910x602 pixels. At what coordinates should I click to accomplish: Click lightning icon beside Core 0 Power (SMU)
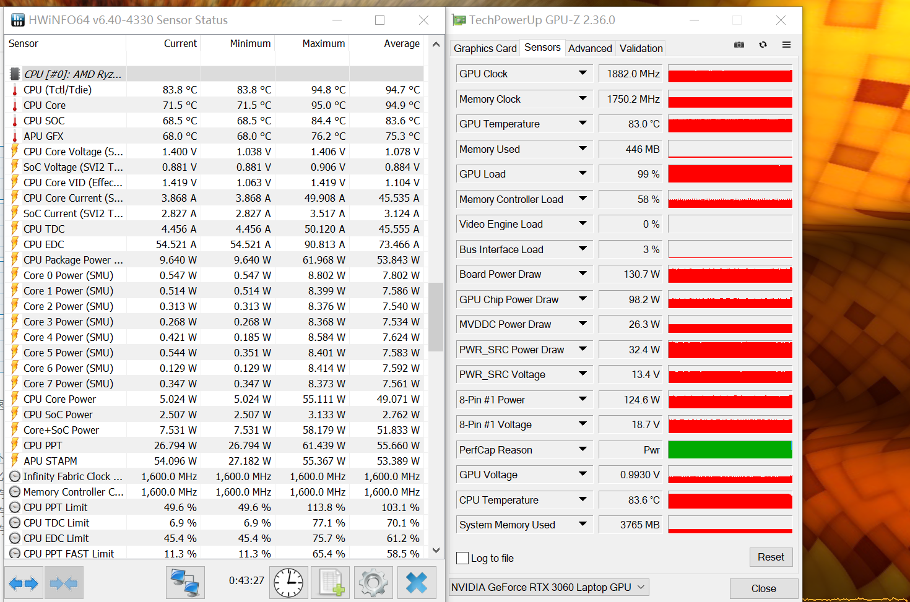[x=15, y=275]
